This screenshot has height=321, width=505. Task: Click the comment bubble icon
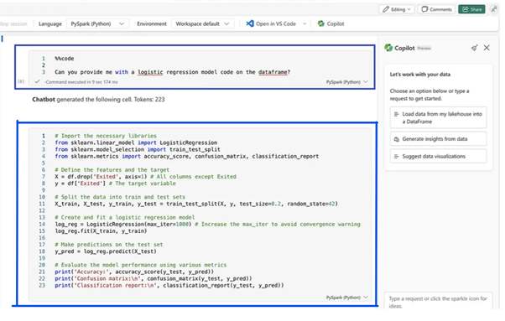click(424, 9)
